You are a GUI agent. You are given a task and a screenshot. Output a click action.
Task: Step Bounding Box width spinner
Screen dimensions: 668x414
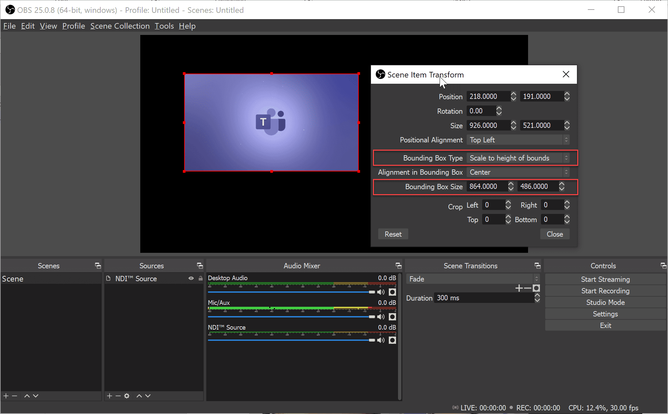(x=511, y=186)
